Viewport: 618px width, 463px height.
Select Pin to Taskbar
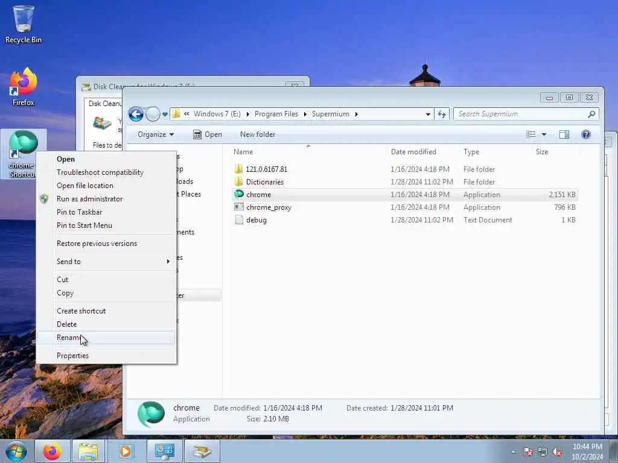coord(106,212)
